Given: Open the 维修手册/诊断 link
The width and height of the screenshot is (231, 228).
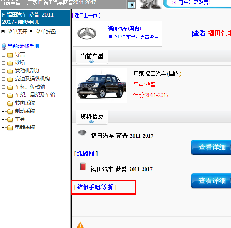Looking at the screenshot, I should (95, 187).
